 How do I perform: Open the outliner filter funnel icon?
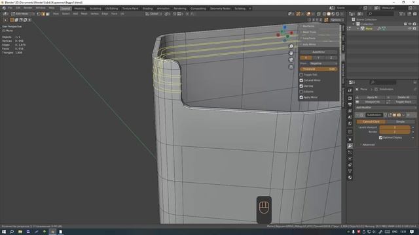pyautogui.click(x=401, y=14)
